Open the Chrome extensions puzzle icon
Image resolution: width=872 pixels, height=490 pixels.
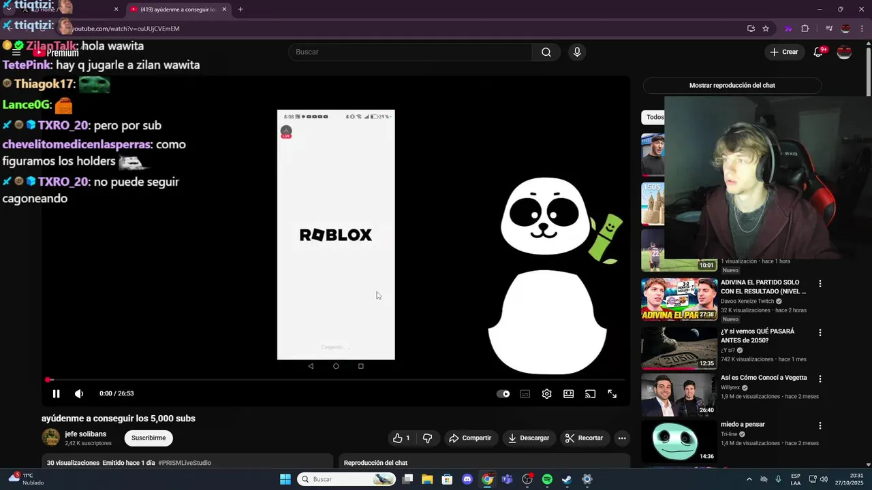pos(805,29)
